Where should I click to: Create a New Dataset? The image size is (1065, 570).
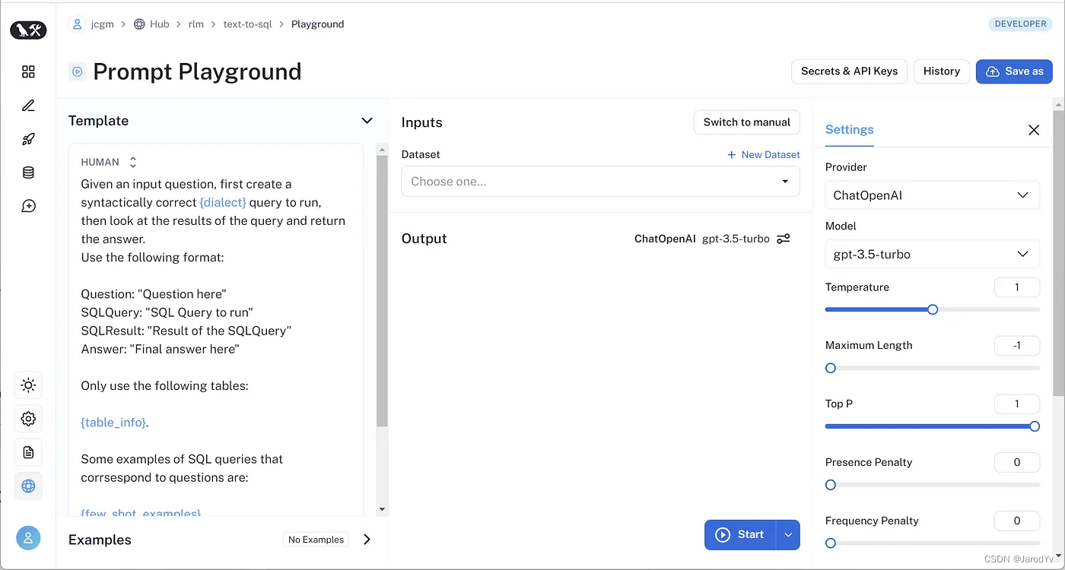[x=764, y=154]
